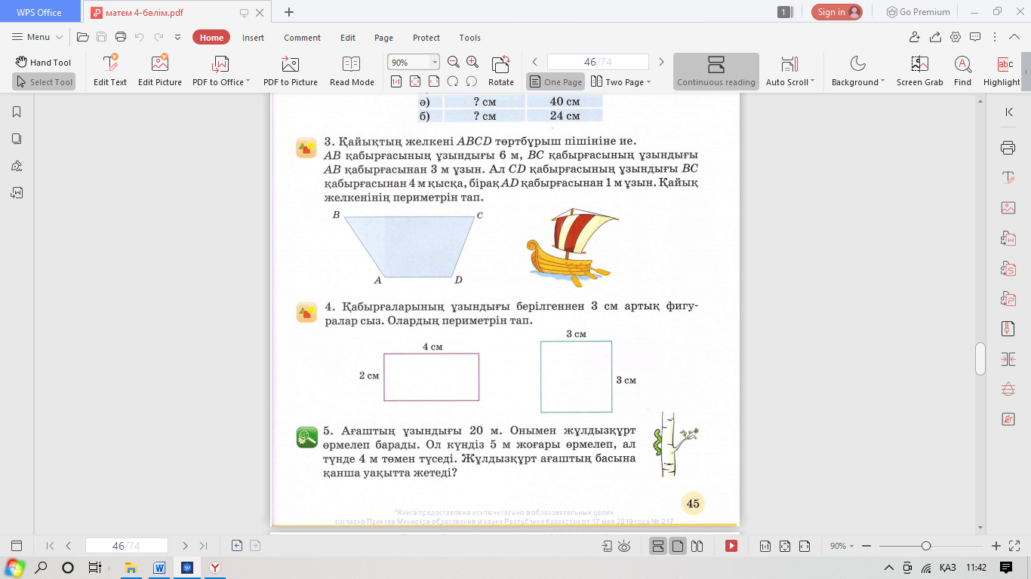This screenshot has height=579, width=1031.
Task: Go to previous page in ribbon
Action: (534, 62)
